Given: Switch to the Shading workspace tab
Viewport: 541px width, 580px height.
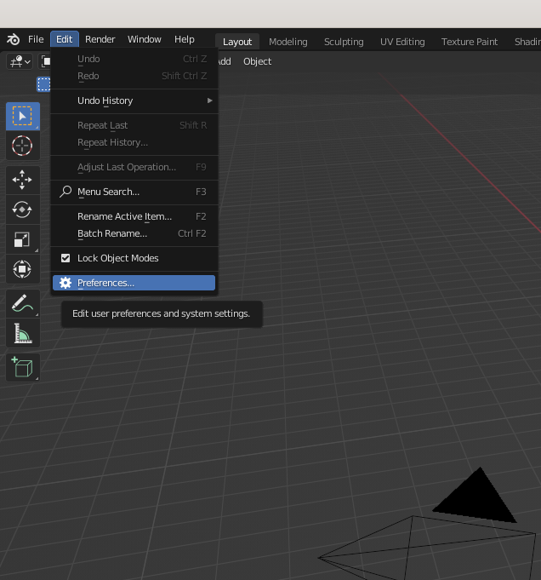Looking at the screenshot, I should pos(527,42).
